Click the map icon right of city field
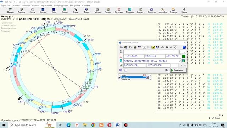This screenshot has width=227, height=128. [x=184, y=61]
